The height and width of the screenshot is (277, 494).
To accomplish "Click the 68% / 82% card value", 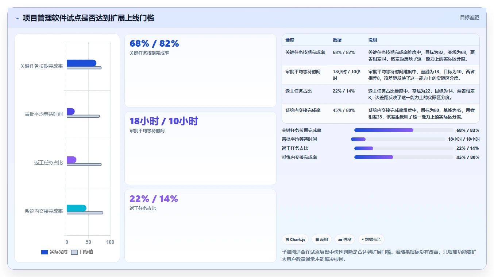I will point(154,44).
